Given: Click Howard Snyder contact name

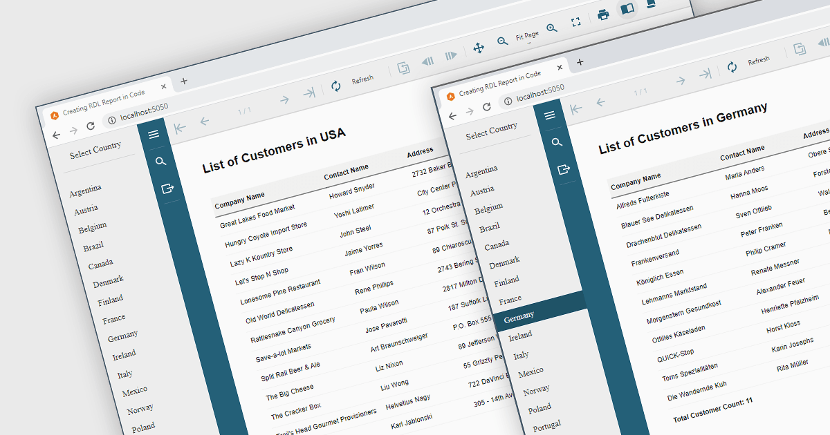Looking at the screenshot, I should [x=352, y=191].
